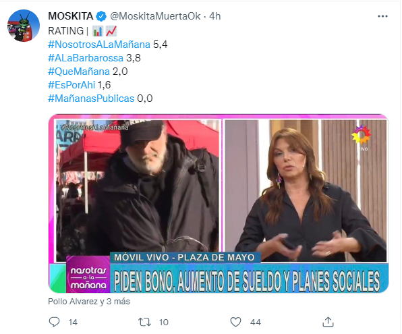Image resolution: width=402 pixels, height=334 pixels.
Task: Click the blue verified badge
Action: [x=101, y=16]
